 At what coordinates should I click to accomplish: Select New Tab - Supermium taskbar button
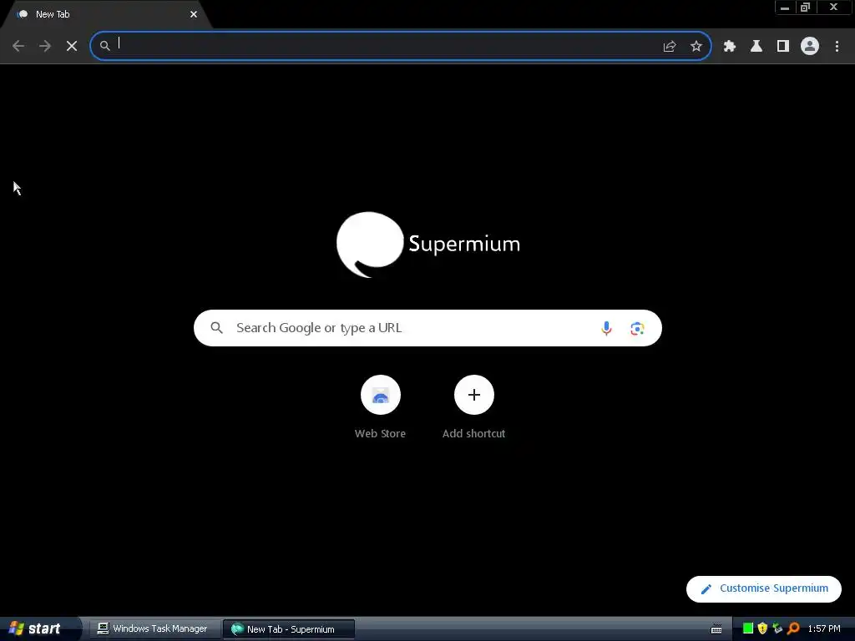pyautogui.click(x=289, y=629)
